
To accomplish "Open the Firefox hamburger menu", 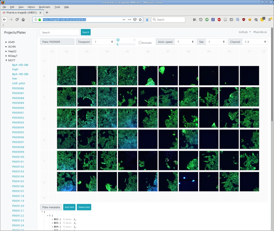I will click(270, 19).
